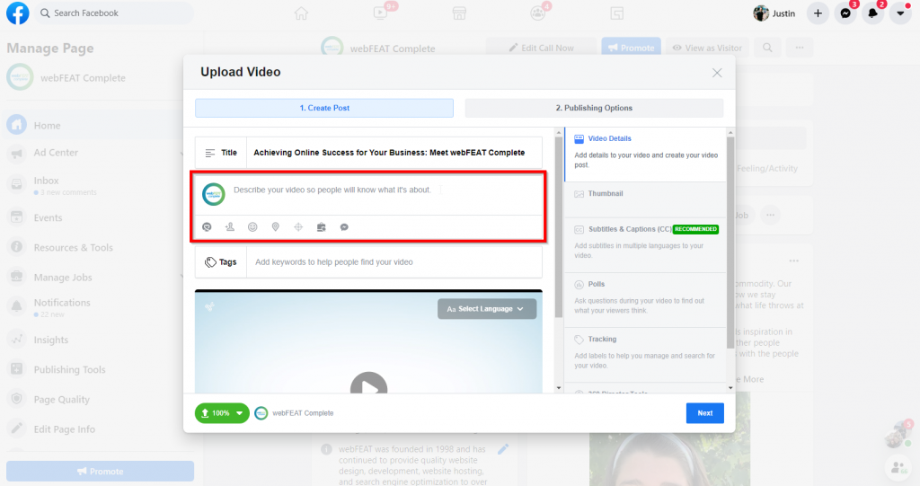Open the Select Language dropdown
This screenshot has height=486, width=920.
point(487,309)
